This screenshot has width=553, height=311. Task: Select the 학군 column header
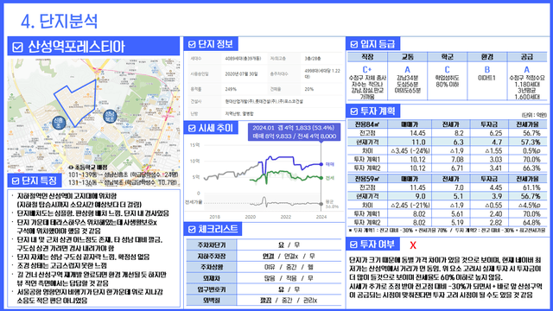point(448,57)
